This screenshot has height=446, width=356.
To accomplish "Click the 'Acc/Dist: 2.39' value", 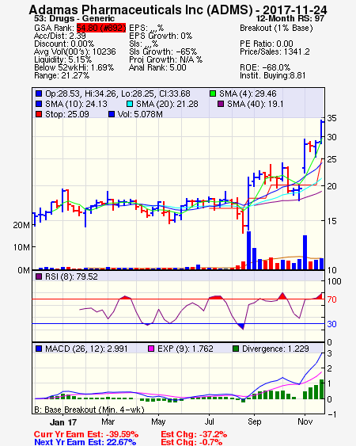I will (59, 36).
